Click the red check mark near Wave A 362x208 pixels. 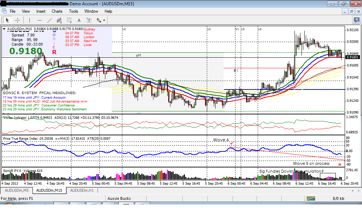click(232, 143)
